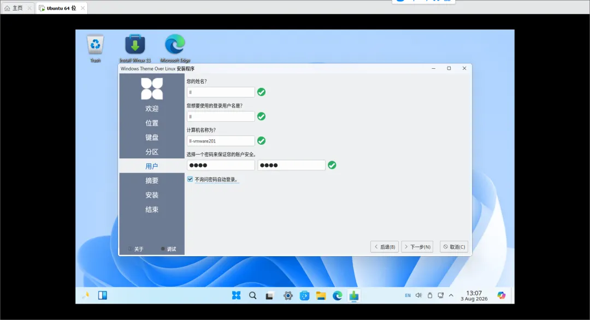Open the store app on taskbar

click(x=304, y=296)
